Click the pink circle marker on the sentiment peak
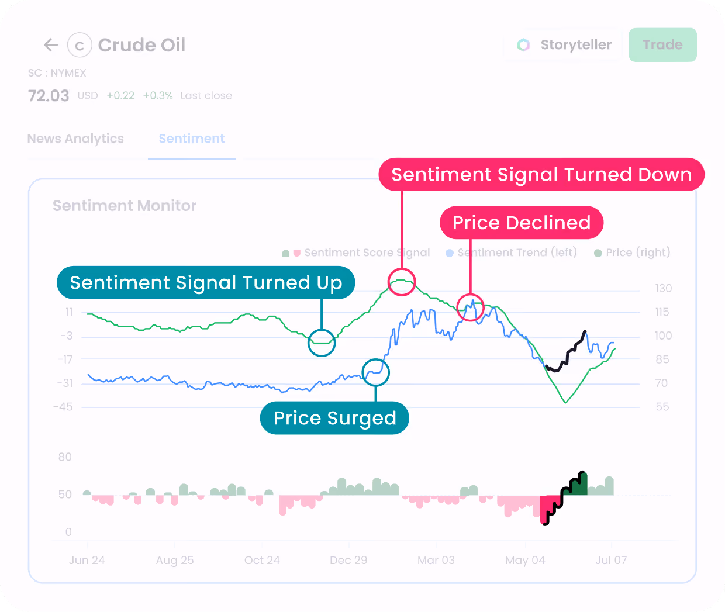The width and height of the screenshot is (725, 612). tap(402, 282)
